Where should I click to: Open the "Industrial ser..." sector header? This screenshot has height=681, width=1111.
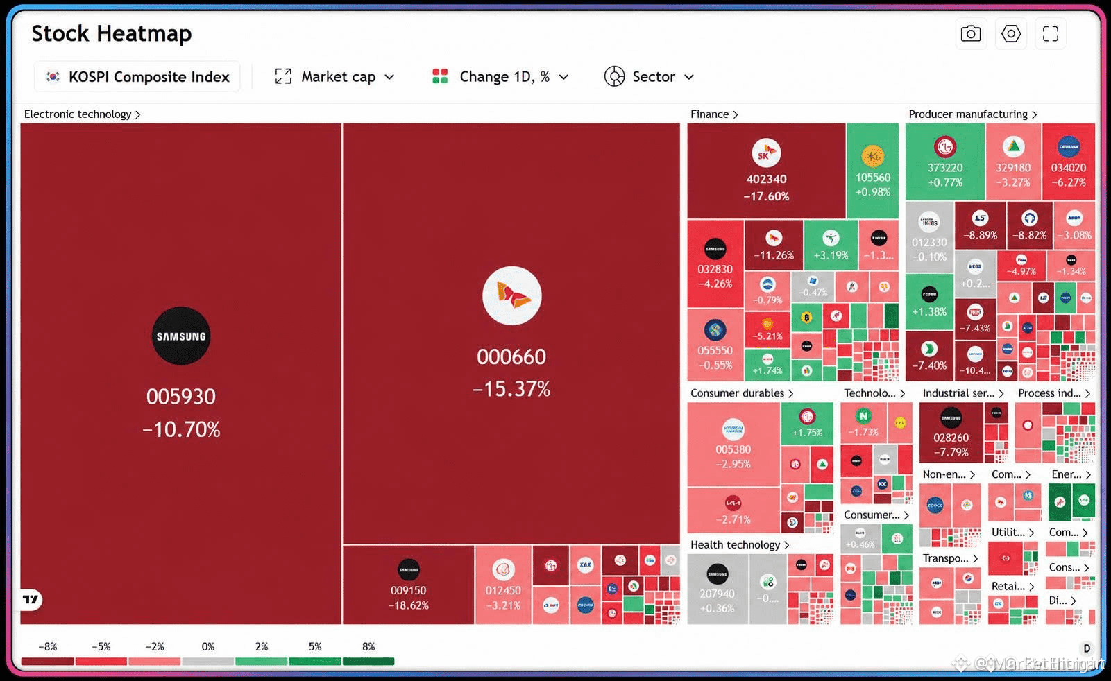click(x=963, y=393)
